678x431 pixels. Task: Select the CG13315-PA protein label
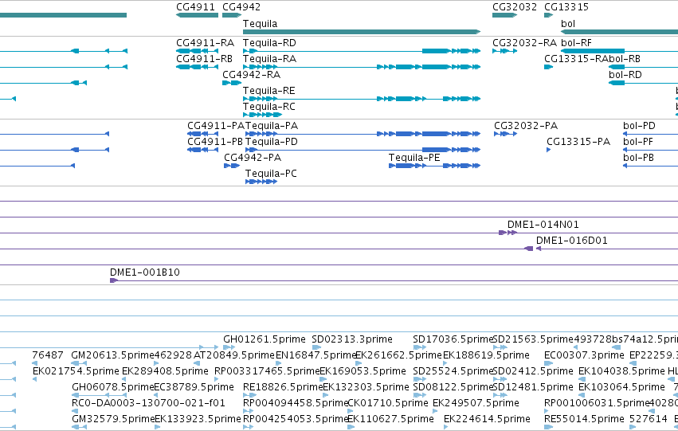point(578,142)
